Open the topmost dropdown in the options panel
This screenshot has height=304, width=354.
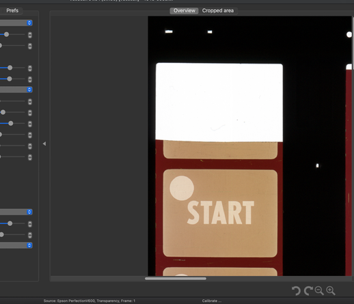click(x=16, y=23)
